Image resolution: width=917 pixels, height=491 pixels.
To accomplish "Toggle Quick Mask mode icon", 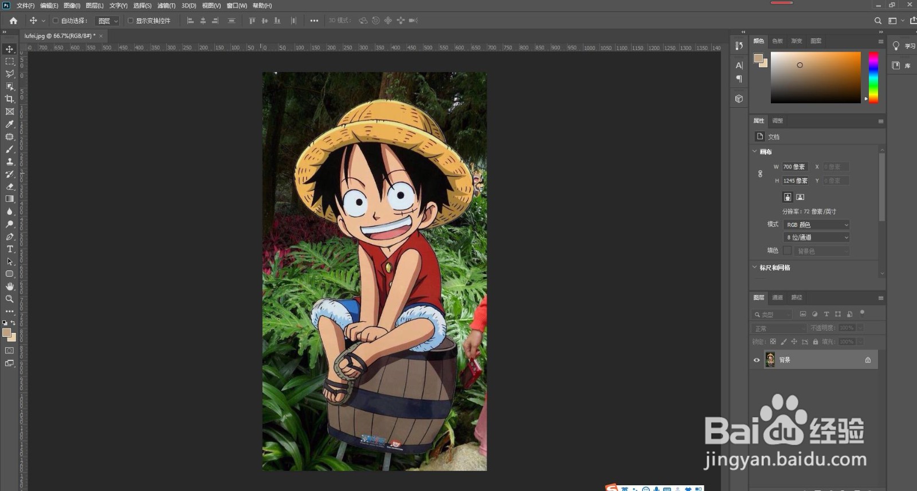I will point(10,350).
